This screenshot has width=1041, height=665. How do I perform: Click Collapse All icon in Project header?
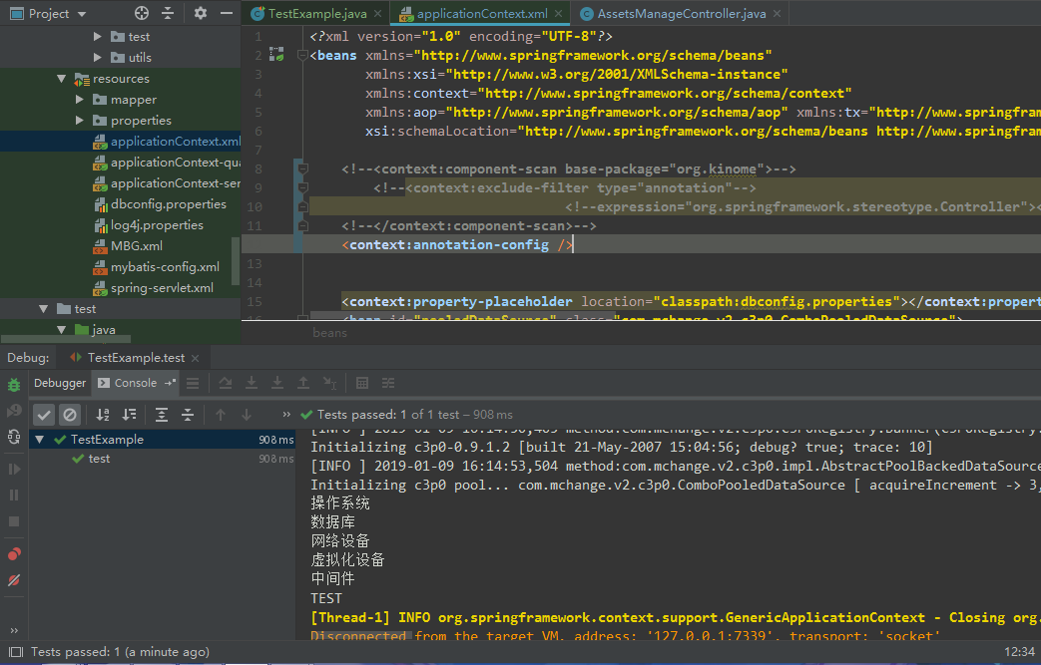point(167,13)
